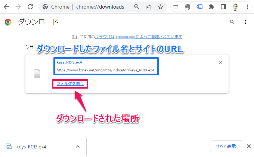Share this page via share icon

149,7
